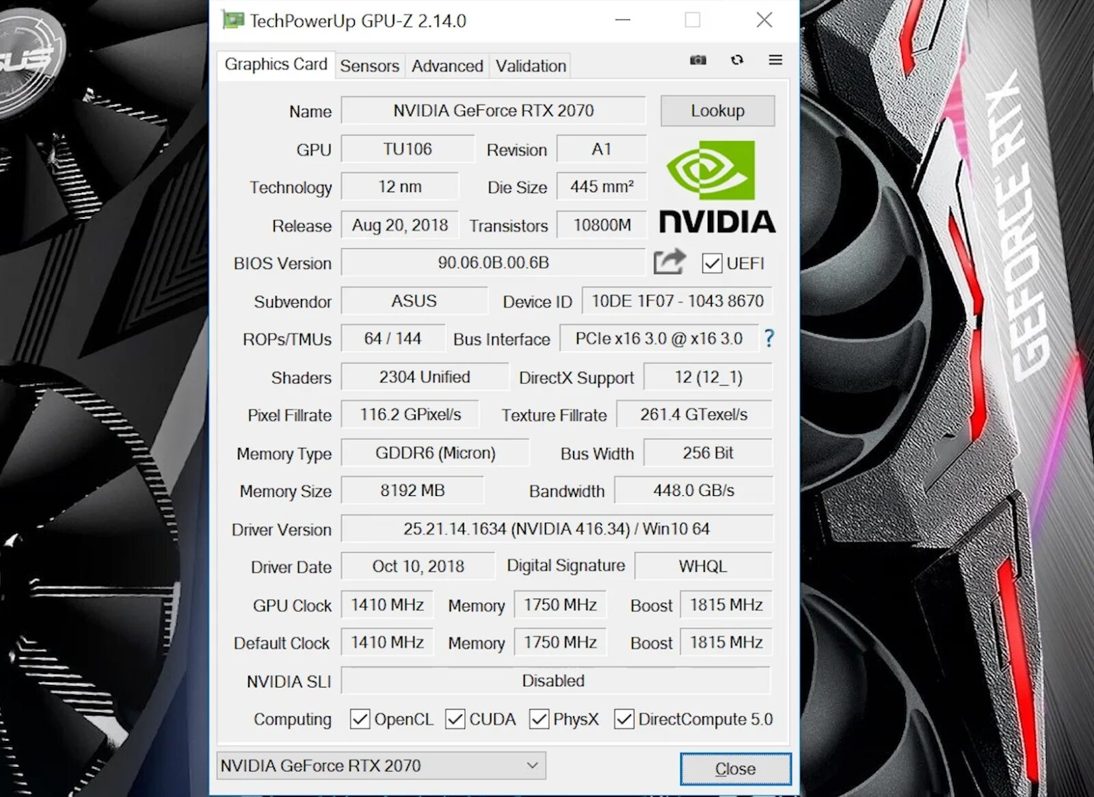Click the Bus Interface question mark
Image resolution: width=1094 pixels, height=797 pixels.
769,338
